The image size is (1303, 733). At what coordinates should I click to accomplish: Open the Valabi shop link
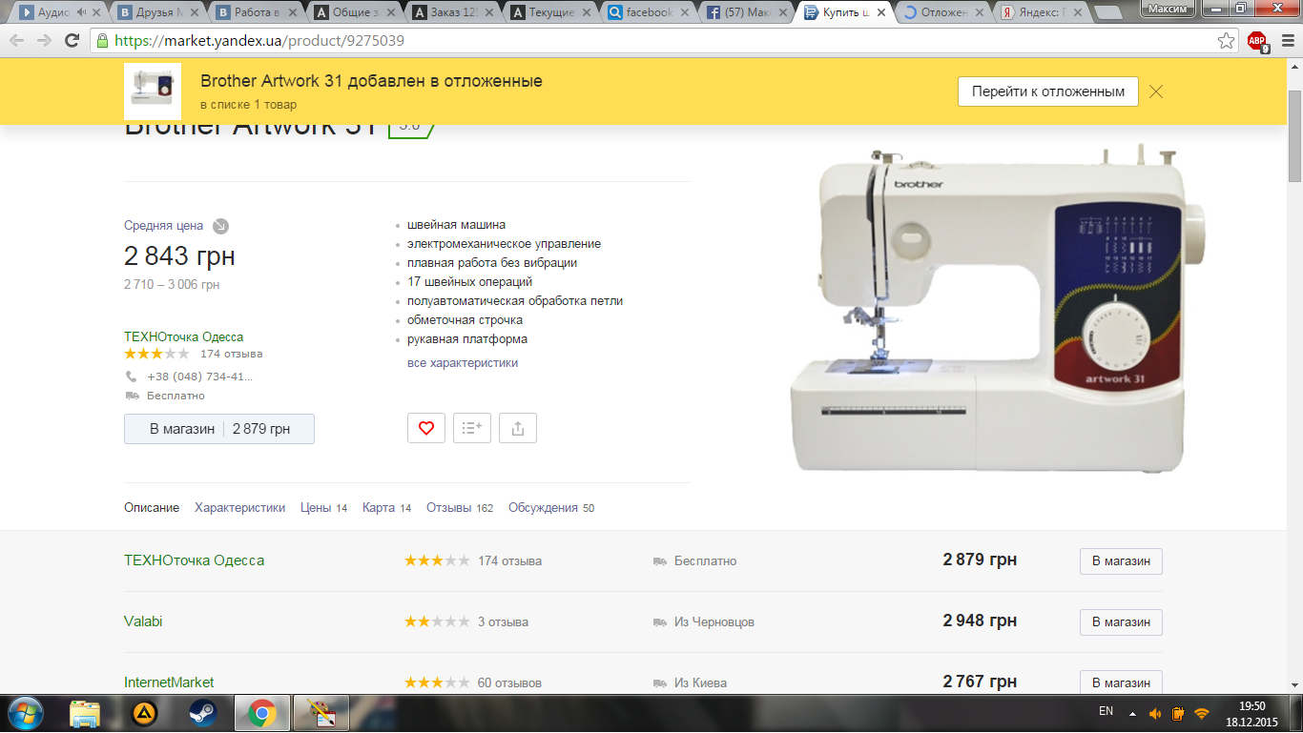pyautogui.click(x=143, y=621)
